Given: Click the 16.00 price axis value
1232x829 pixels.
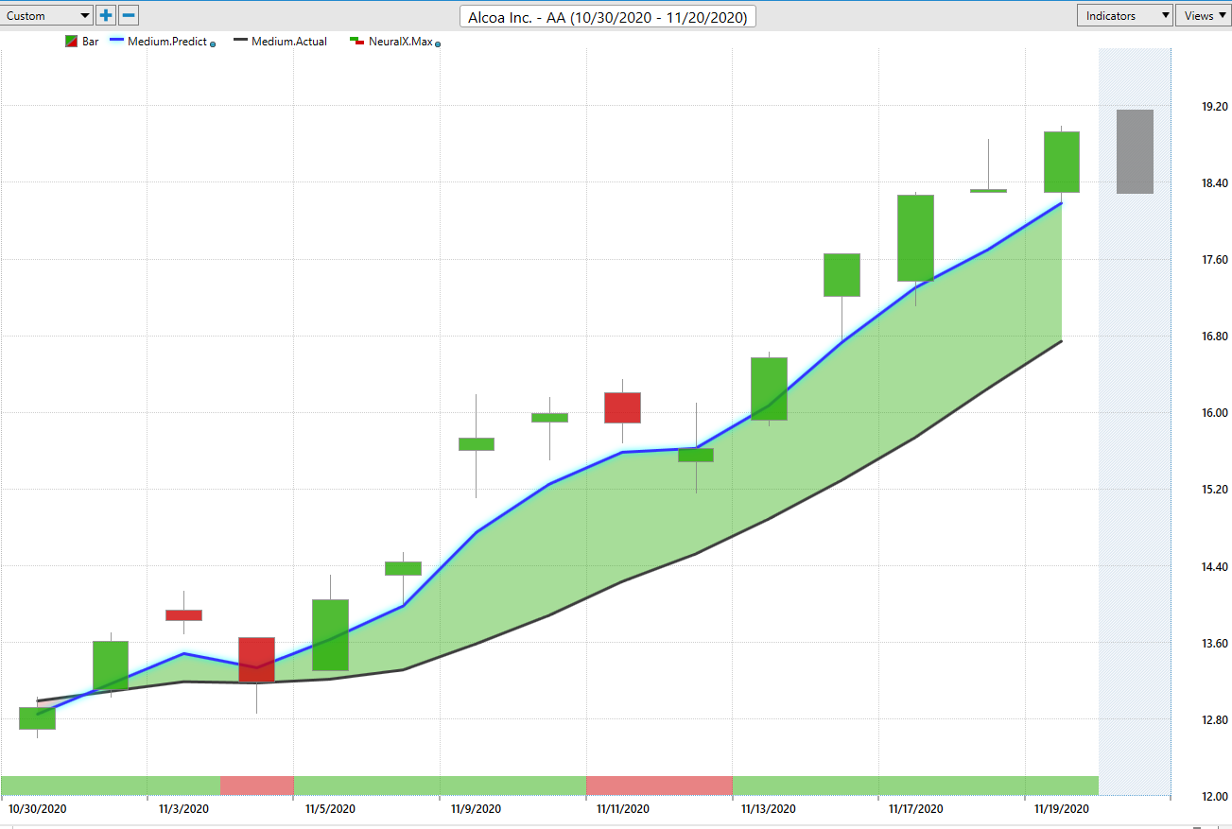Looking at the screenshot, I should tap(1214, 413).
